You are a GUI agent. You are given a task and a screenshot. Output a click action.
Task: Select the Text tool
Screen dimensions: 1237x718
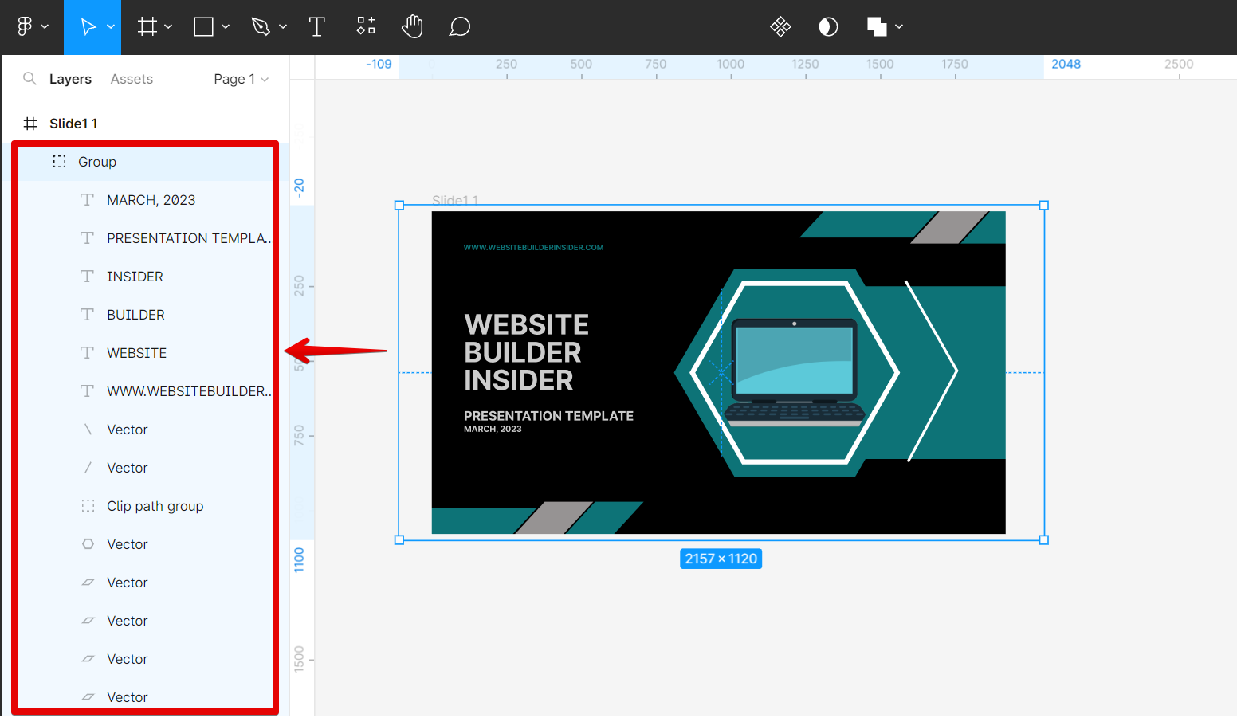tap(317, 27)
